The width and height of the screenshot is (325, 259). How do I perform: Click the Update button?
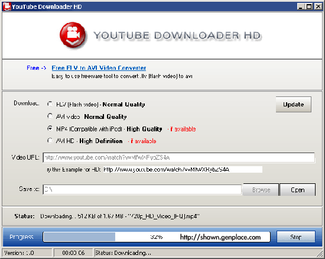pos(293,104)
